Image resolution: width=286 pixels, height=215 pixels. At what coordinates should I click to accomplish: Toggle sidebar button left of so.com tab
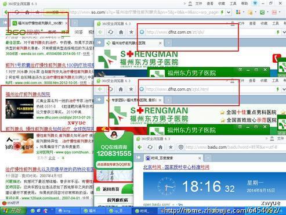coord(5,23)
